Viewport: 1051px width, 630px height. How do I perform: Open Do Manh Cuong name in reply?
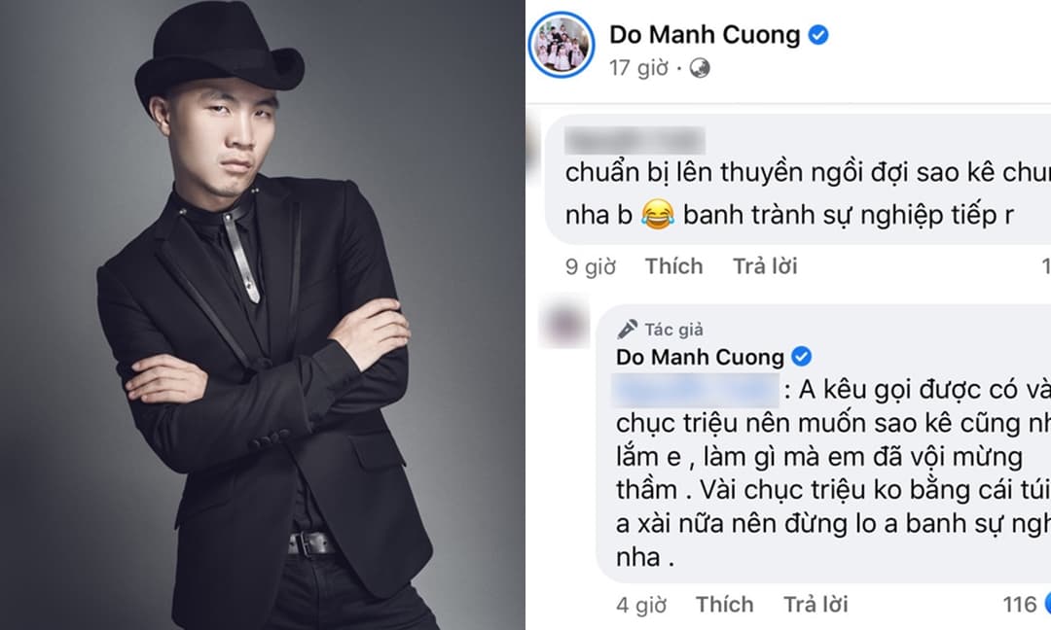pos(700,357)
